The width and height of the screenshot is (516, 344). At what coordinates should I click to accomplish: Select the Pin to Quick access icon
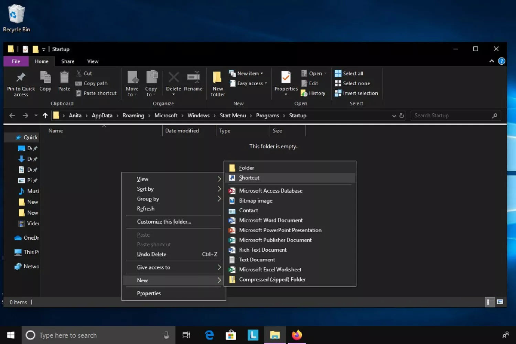(20, 83)
